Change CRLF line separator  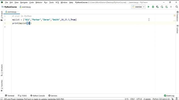click(x=132, y=99)
